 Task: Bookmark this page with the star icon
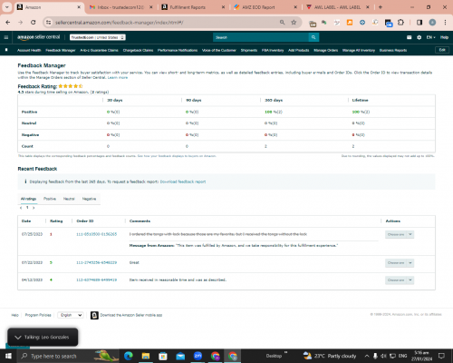(x=294, y=23)
